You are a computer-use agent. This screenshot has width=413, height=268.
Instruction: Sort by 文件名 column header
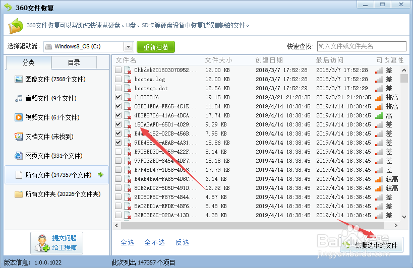(126, 60)
